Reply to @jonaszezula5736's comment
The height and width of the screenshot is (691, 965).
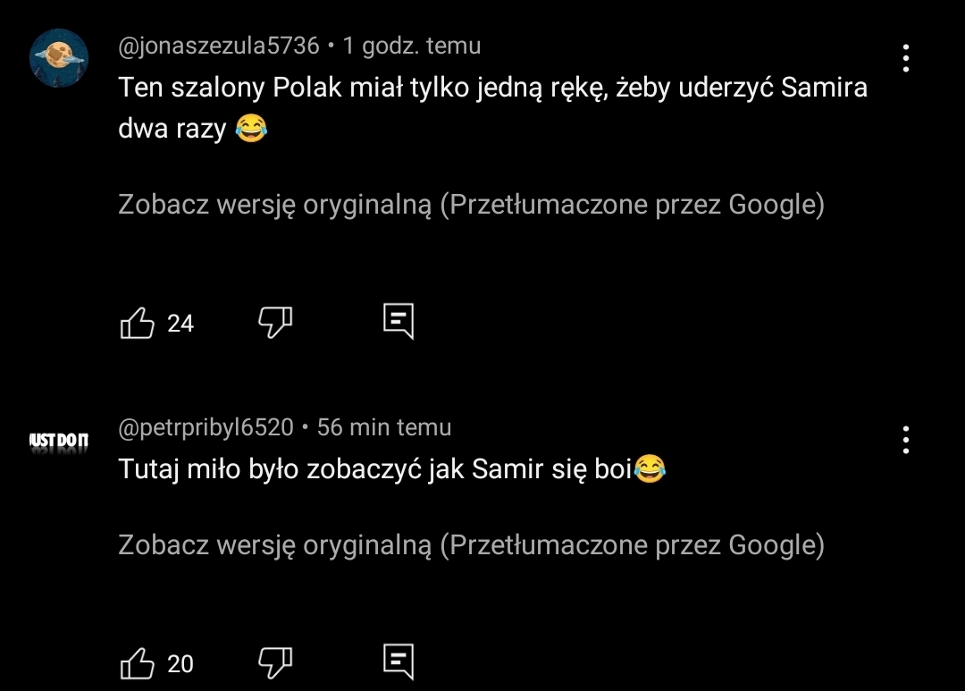(399, 322)
